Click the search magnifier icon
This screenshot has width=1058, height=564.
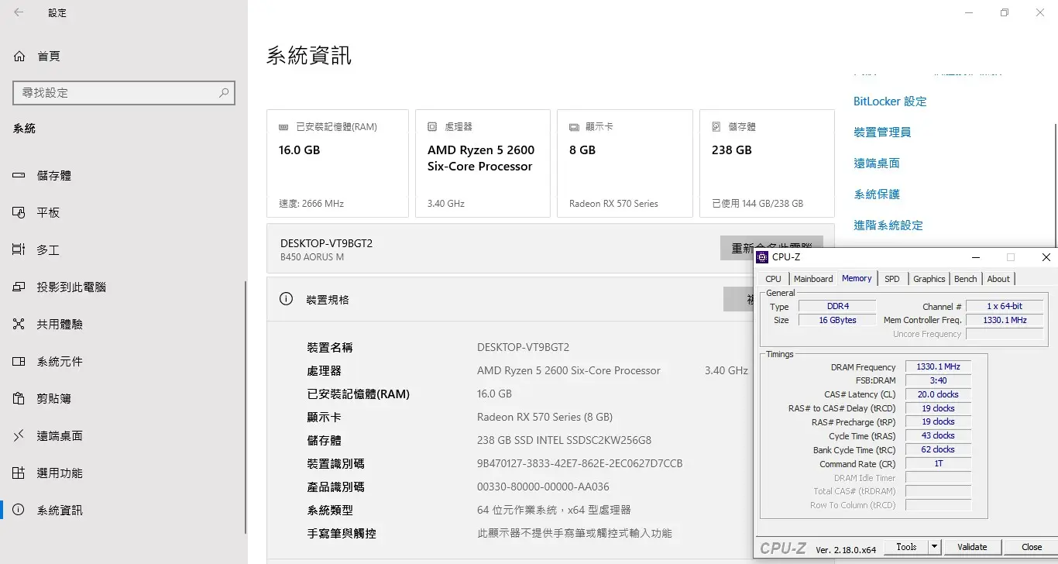(x=224, y=93)
